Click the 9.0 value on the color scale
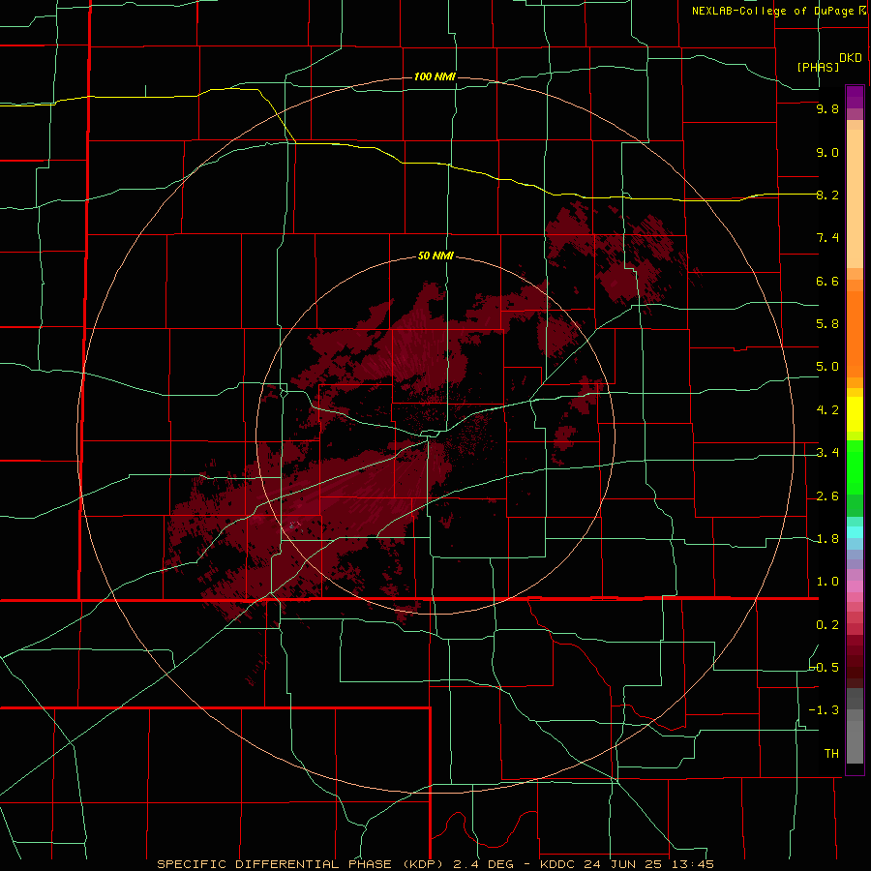Image resolution: width=871 pixels, height=871 pixels. coord(827,152)
